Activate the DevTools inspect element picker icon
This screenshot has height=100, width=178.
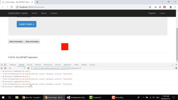[x=2, y=65]
